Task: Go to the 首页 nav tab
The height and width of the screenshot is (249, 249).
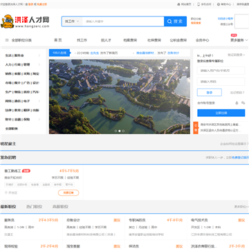Action: pos(58,40)
